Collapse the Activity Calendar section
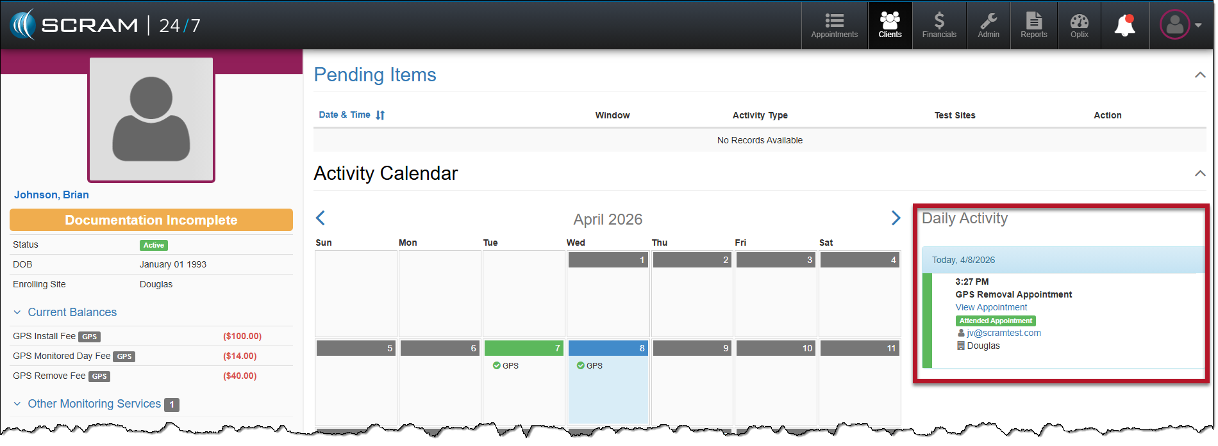This screenshot has width=1218, height=446. pyautogui.click(x=1200, y=173)
